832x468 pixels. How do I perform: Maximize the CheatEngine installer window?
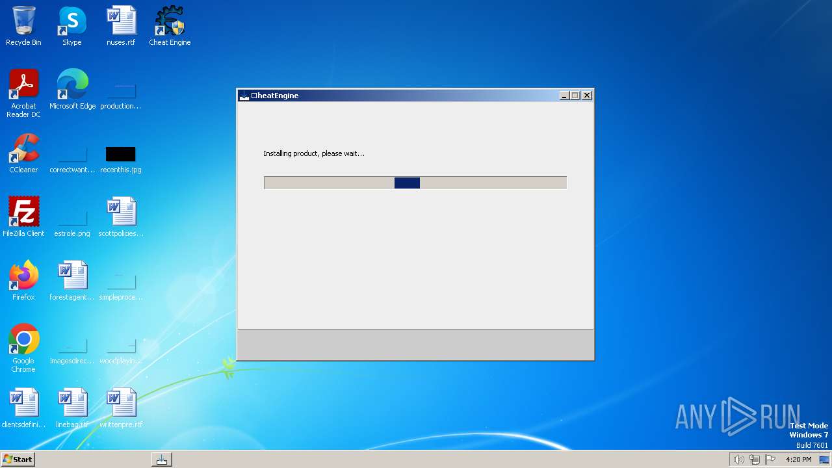click(575, 96)
